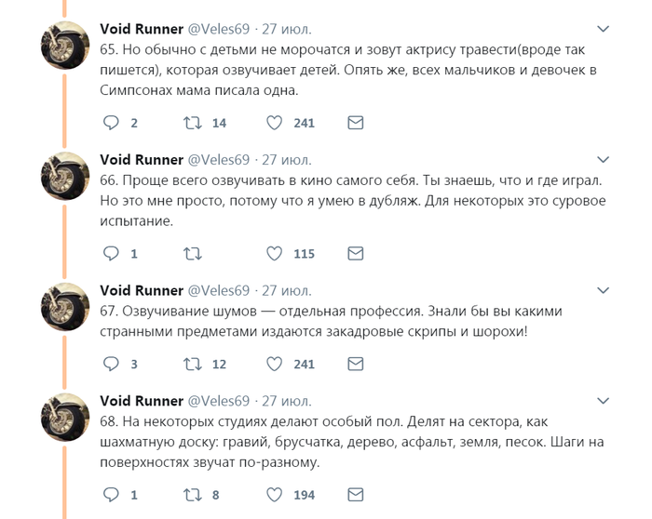Open Void Runner profile from tweet 65
The width and height of the screenshot is (652, 519).
pos(141,29)
